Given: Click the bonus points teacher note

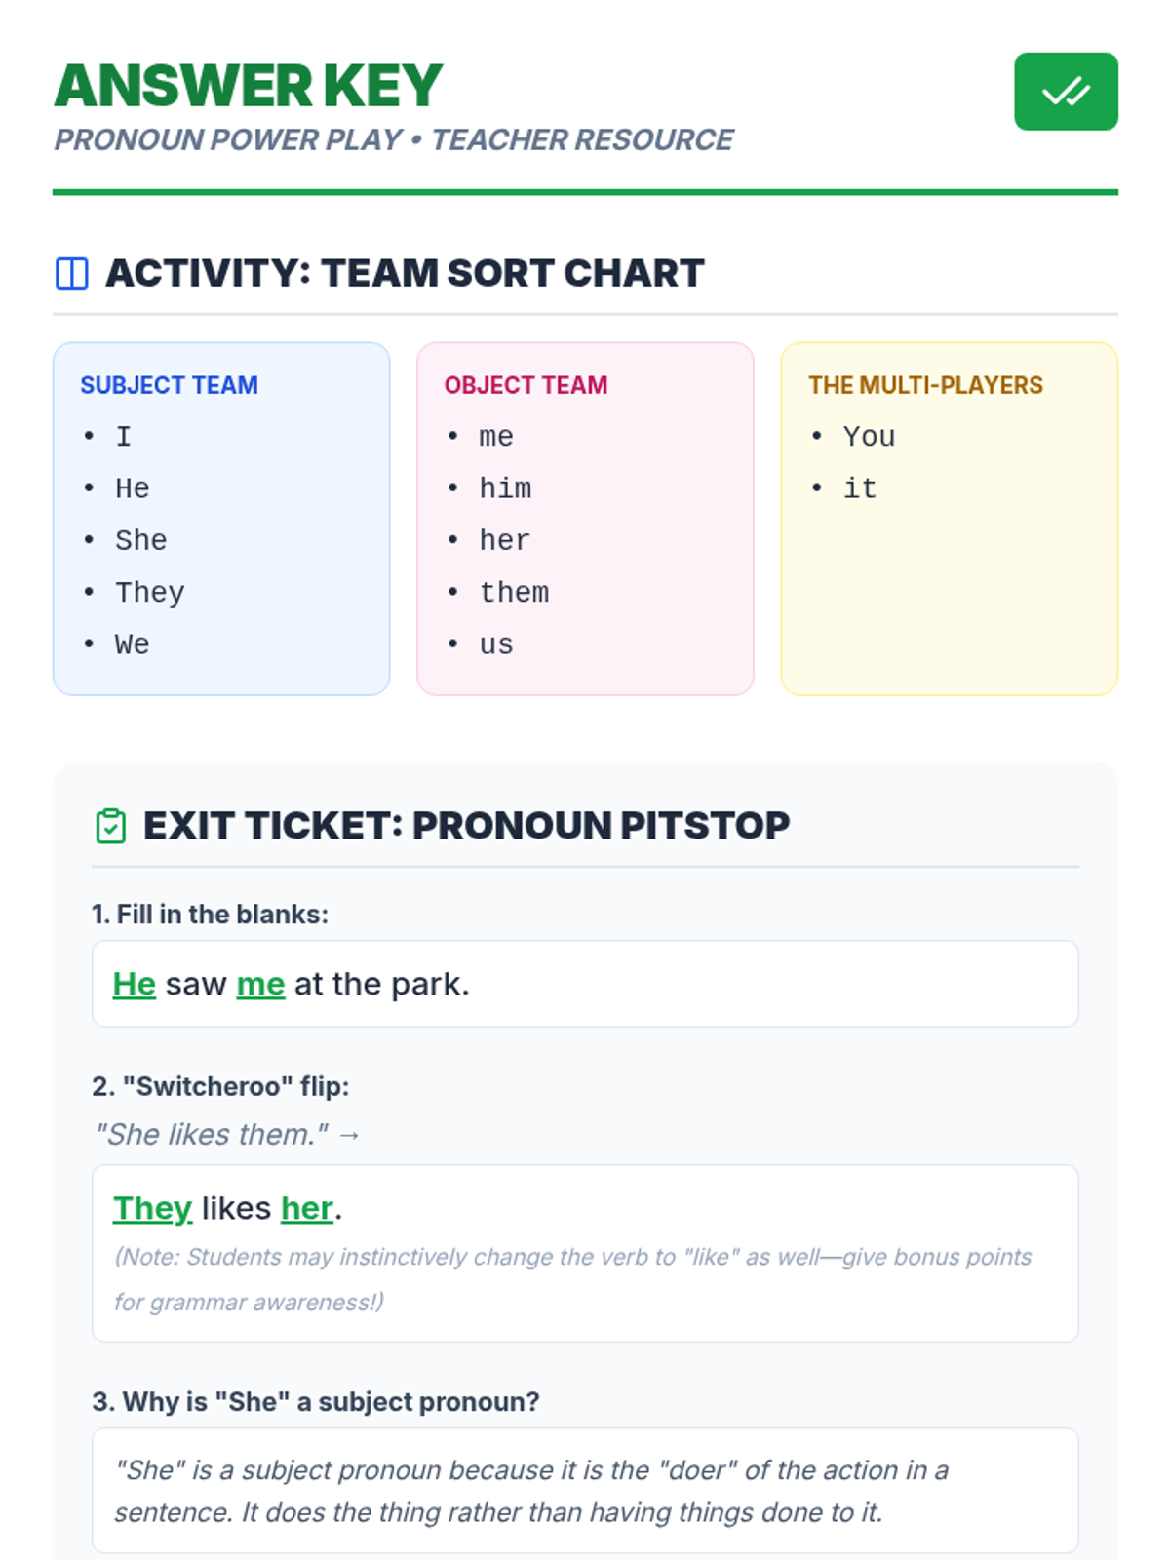Looking at the screenshot, I should pos(572,1278).
